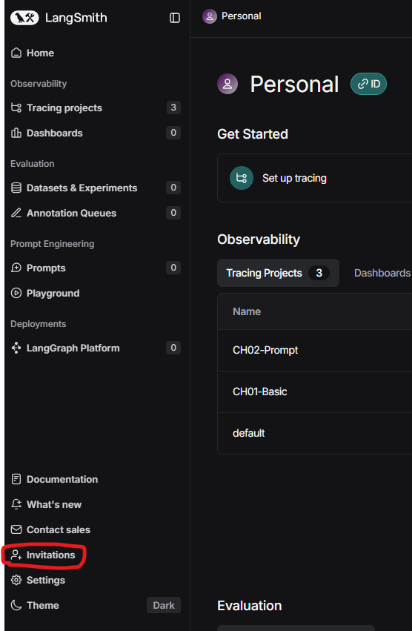Click the Documentation page icon
Screen dimensions: 412x631
(16, 479)
